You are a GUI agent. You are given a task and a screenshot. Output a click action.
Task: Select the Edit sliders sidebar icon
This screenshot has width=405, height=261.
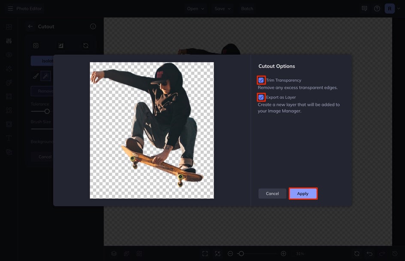[9, 41]
